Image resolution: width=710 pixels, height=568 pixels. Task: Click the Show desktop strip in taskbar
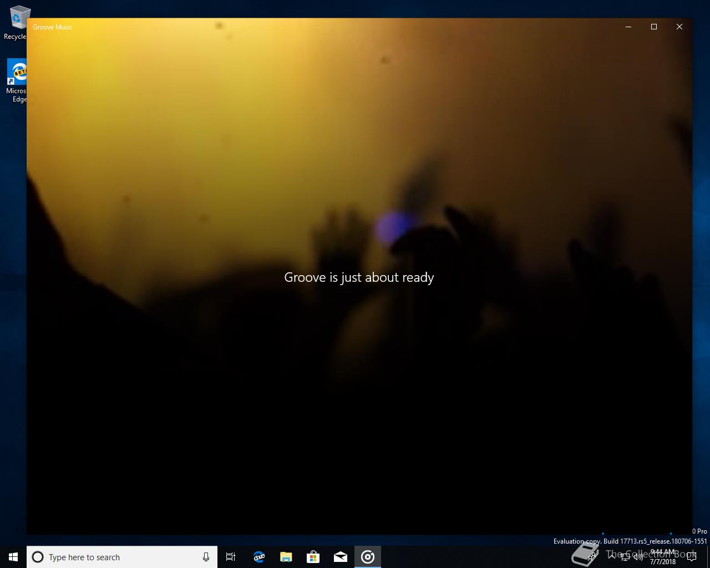point(708,557)
